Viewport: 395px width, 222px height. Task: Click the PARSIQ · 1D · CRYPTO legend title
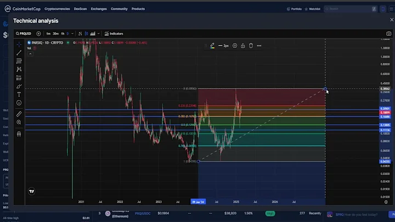(x=47, y=43)
